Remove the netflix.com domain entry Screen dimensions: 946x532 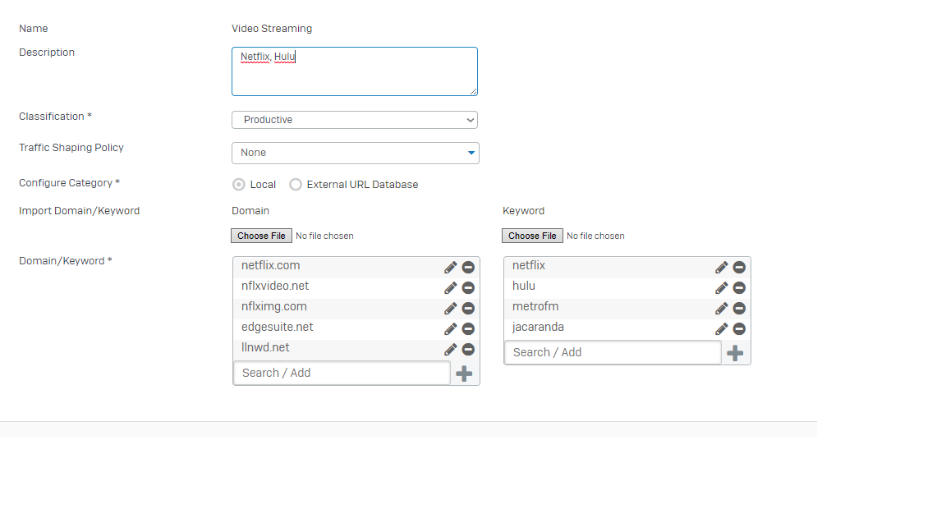tap(468, 267)
